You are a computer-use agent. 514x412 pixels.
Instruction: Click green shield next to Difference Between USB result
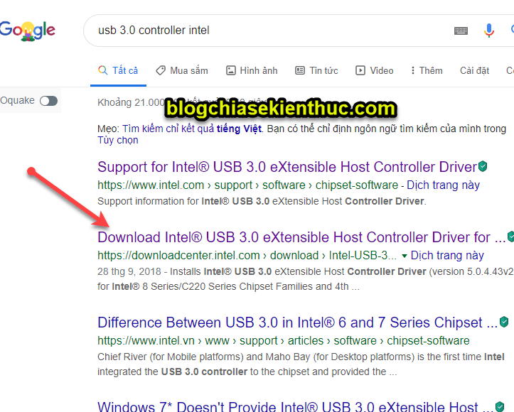(x=504, y=322)
